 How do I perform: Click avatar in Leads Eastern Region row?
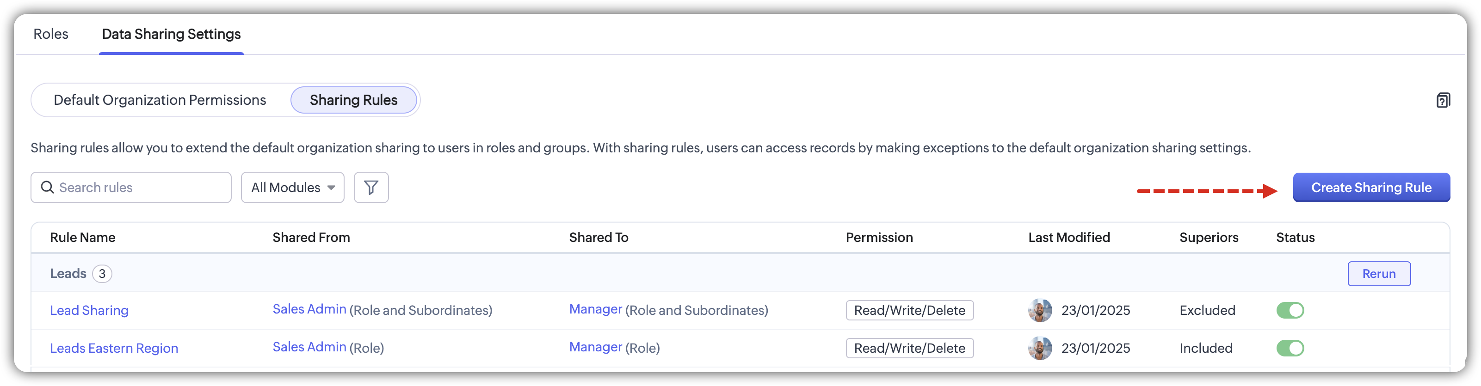pos(1039,348)
